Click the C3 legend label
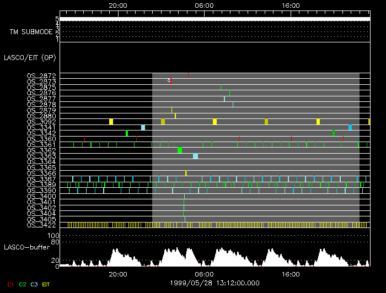 [x=35, y=284]
